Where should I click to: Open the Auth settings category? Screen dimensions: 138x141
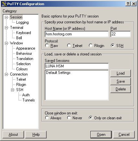coord(26,95)
